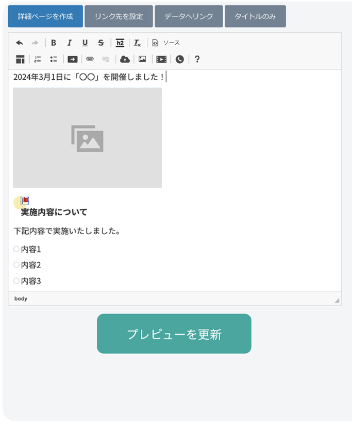Screen dimensions: 352x425
Task: Embed a video
Action: click(161, 59)
